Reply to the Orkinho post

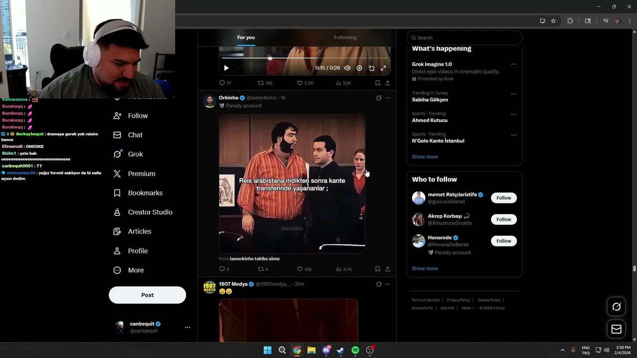(x=224, y=269)
